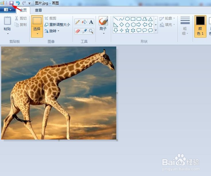Image resolution: width=211 pixels, height=176 pixels.
Task: Pick the Rectangle shape
Action: pos(133,19)
